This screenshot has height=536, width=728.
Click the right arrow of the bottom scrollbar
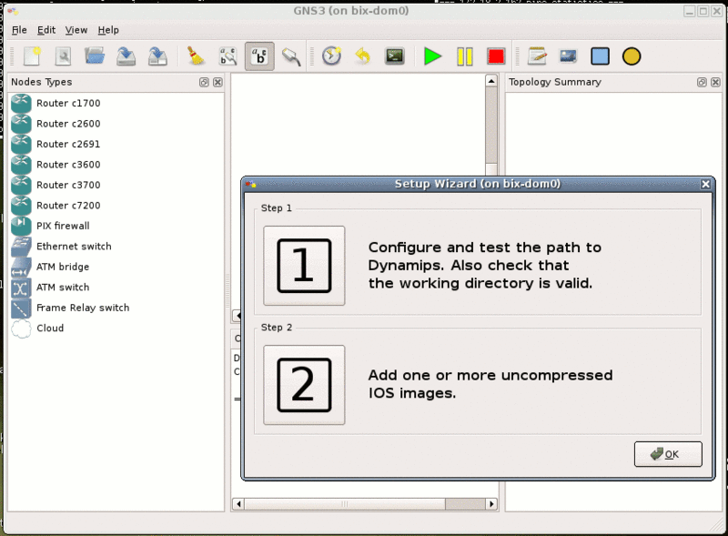[491, 502]
